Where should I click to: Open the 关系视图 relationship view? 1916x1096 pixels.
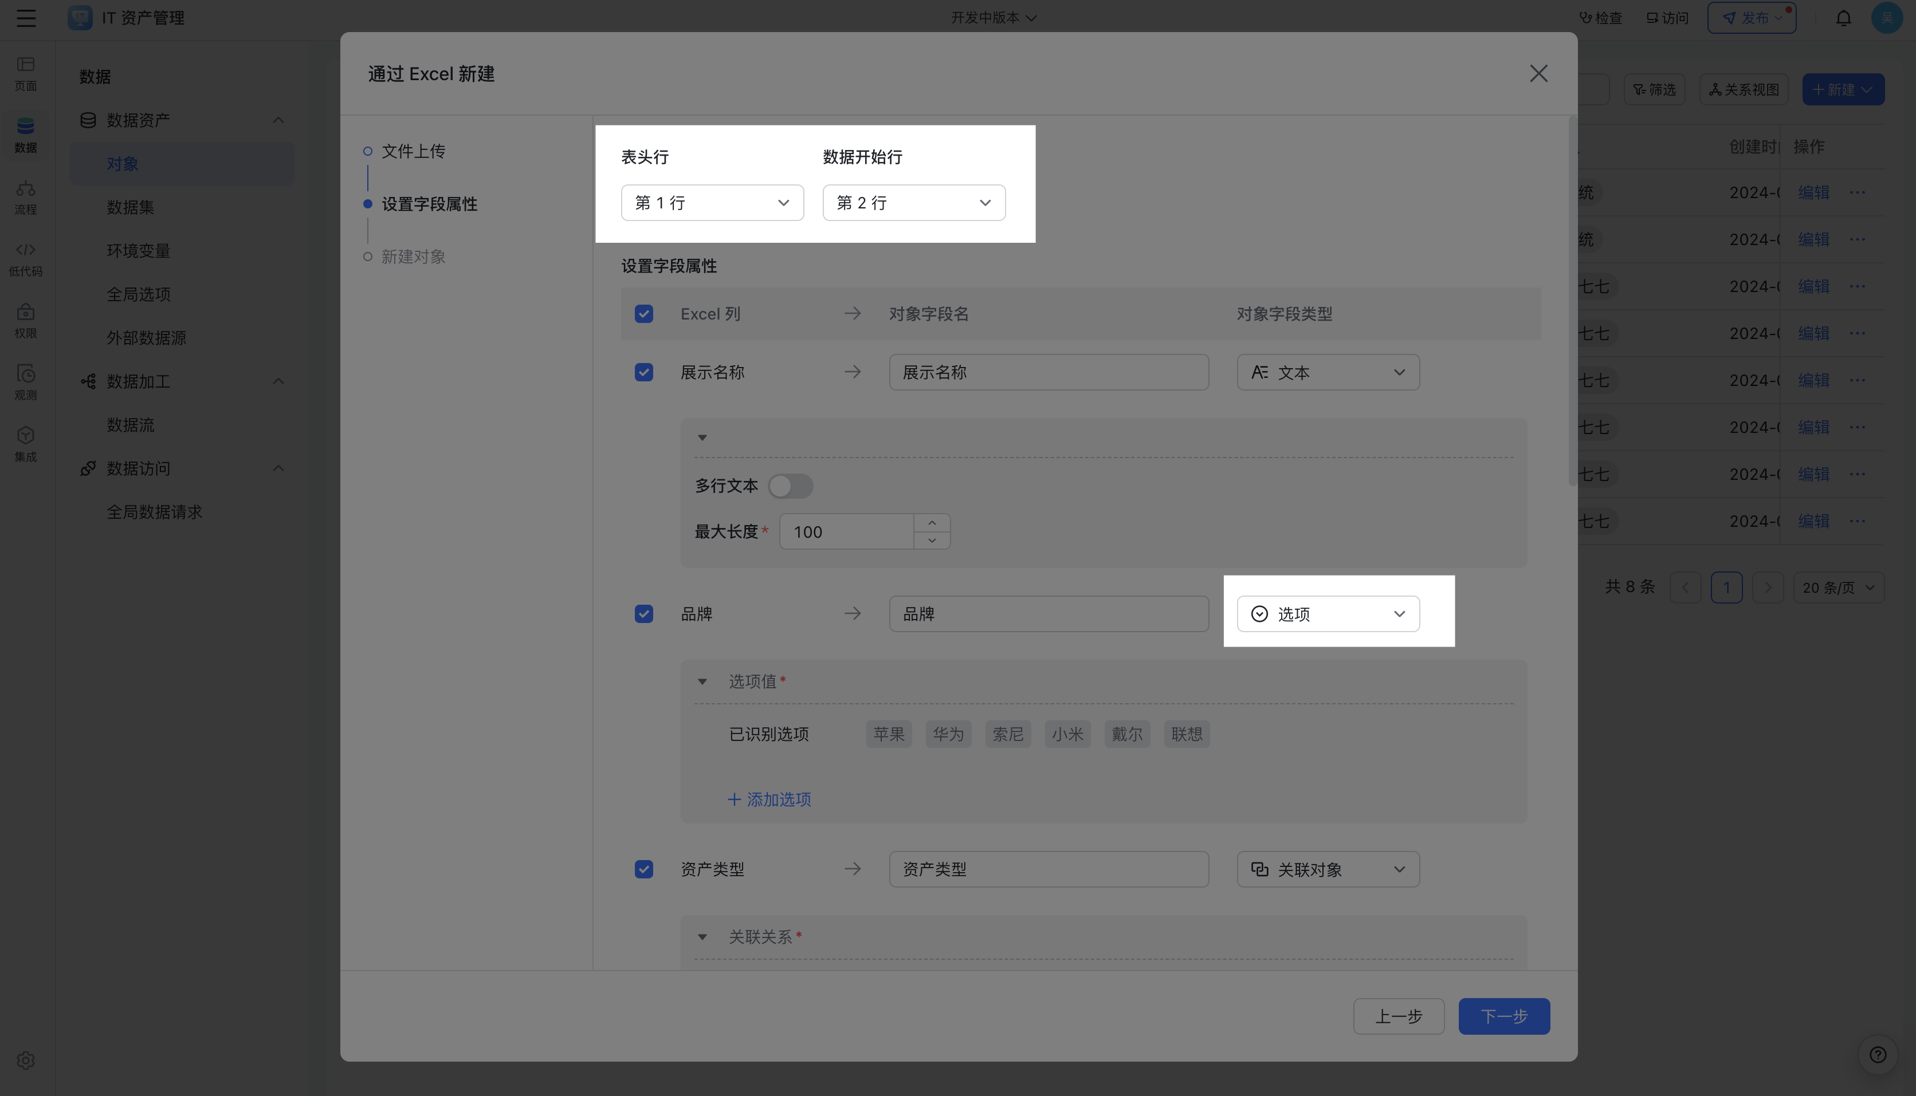pos(1744,89)
